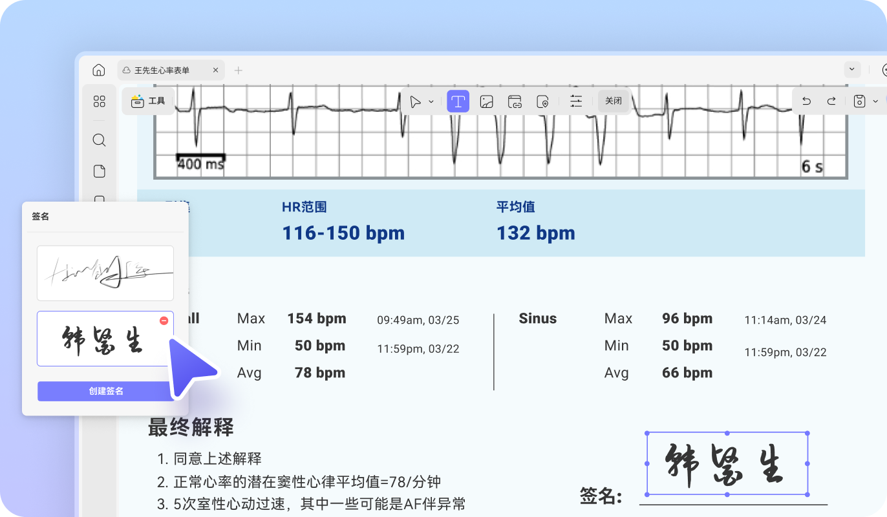Click the HR范围 label

305,207
